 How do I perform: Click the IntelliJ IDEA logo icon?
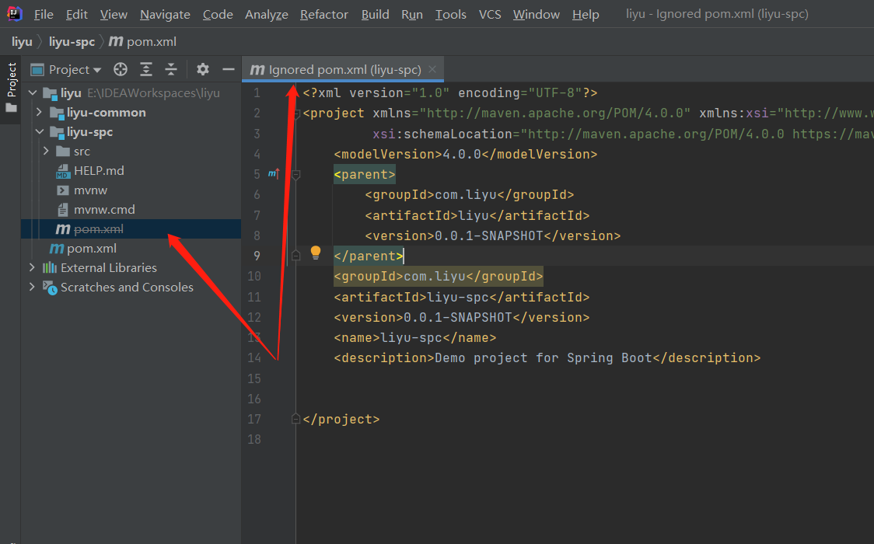point(15,13)
